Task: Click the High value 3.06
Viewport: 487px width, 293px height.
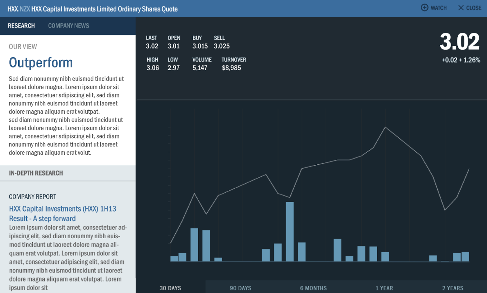Action: pos(153,68)
